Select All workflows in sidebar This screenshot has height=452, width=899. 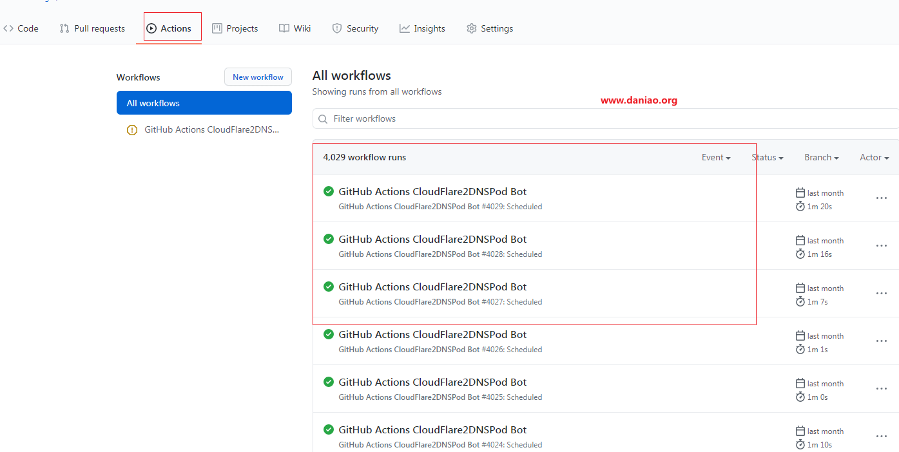tap(204, 103)
